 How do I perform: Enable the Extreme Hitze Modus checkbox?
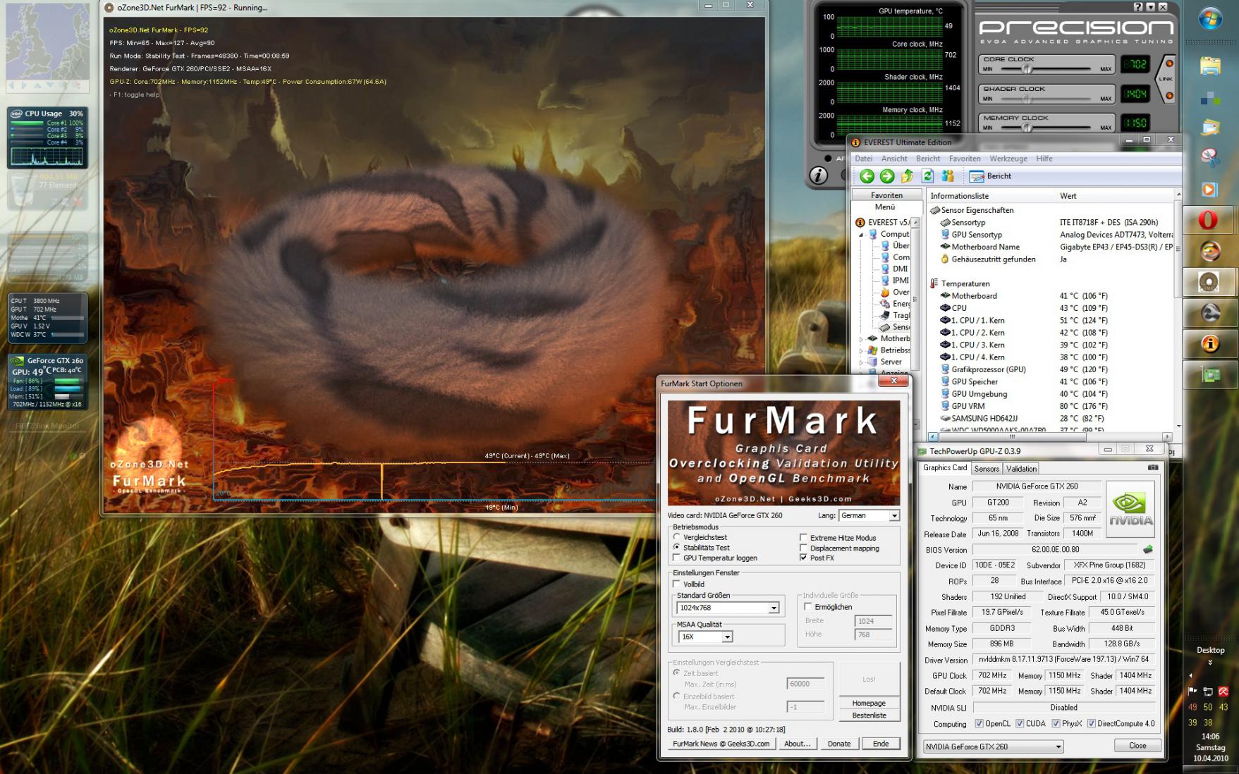click(x=803, y=537)
